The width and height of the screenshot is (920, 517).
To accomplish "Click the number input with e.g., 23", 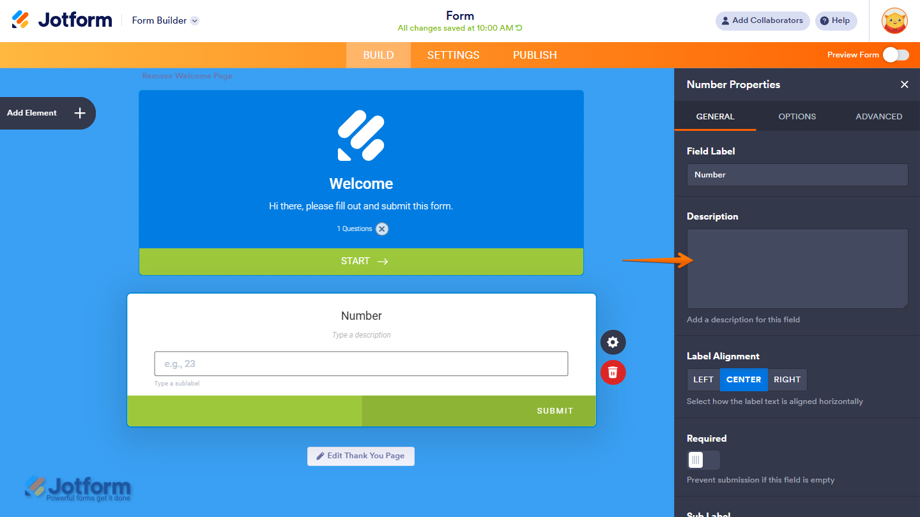I will click(x=361, y=364).
